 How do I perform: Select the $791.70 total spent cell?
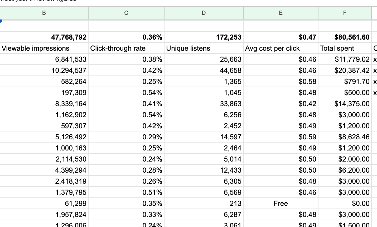(x=345, y=82)
